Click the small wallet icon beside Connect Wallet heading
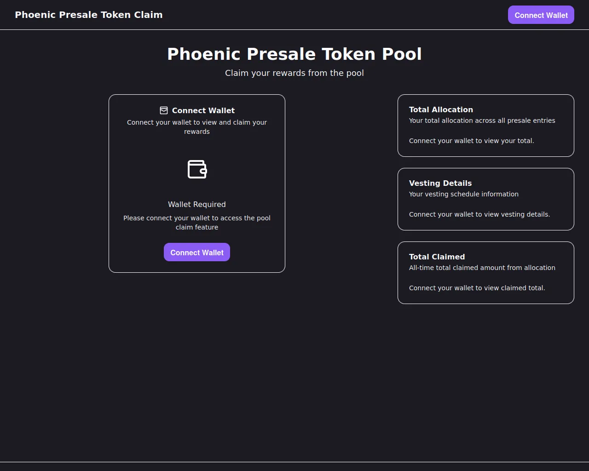589x471 pixels. point(163,110)
